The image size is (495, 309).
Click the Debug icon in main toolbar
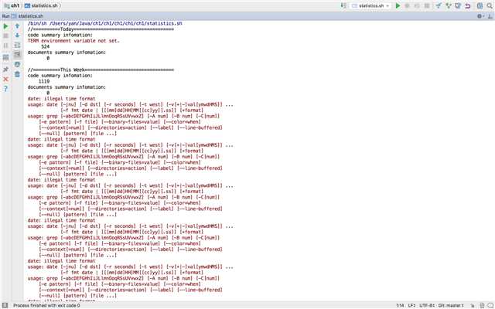pyautogui.click(x=408, y=5)
